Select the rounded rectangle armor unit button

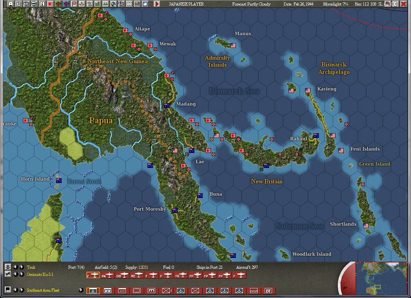click(x=137, y=290)
